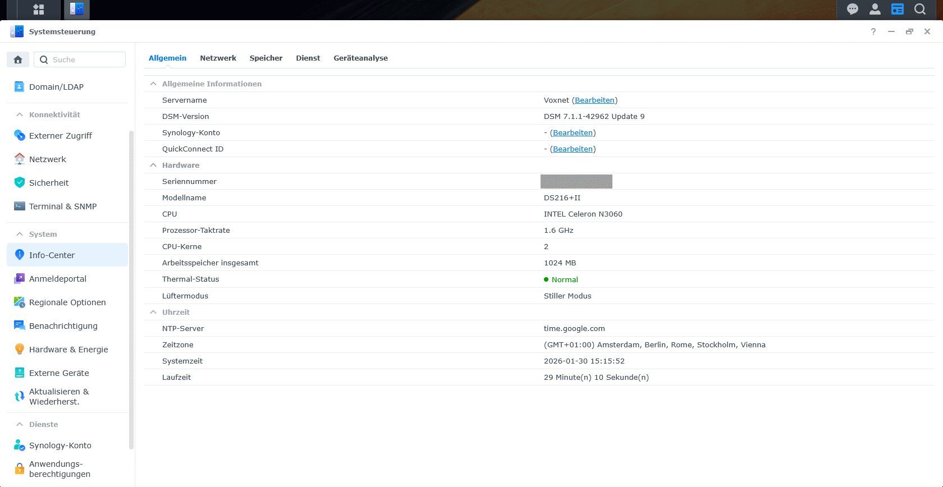Click the help question mark icon
The height and width of the screenshot is (487, 943).
pyautogui.click(x=873, y=31)
